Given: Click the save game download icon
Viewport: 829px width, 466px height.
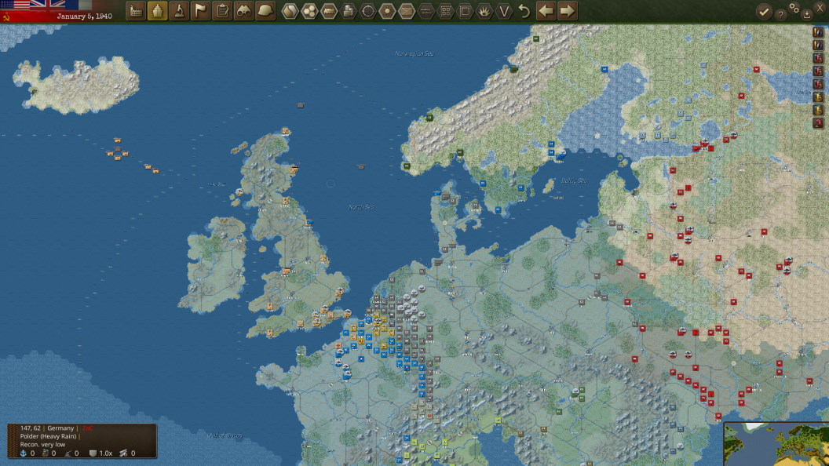Looking at the screenshot, I should click(x=807, y=15).
